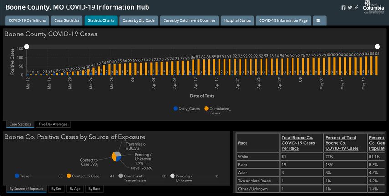The height and width of the screenshot is (196, 389).
Task: Grab the left chart range slider handle
Action: click(26, 47)
